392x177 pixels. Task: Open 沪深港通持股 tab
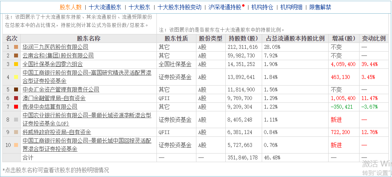point(225,7)
